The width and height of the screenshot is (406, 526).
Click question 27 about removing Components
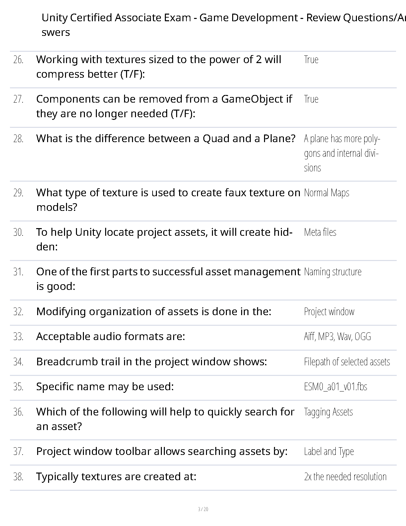tap(164, 106)
